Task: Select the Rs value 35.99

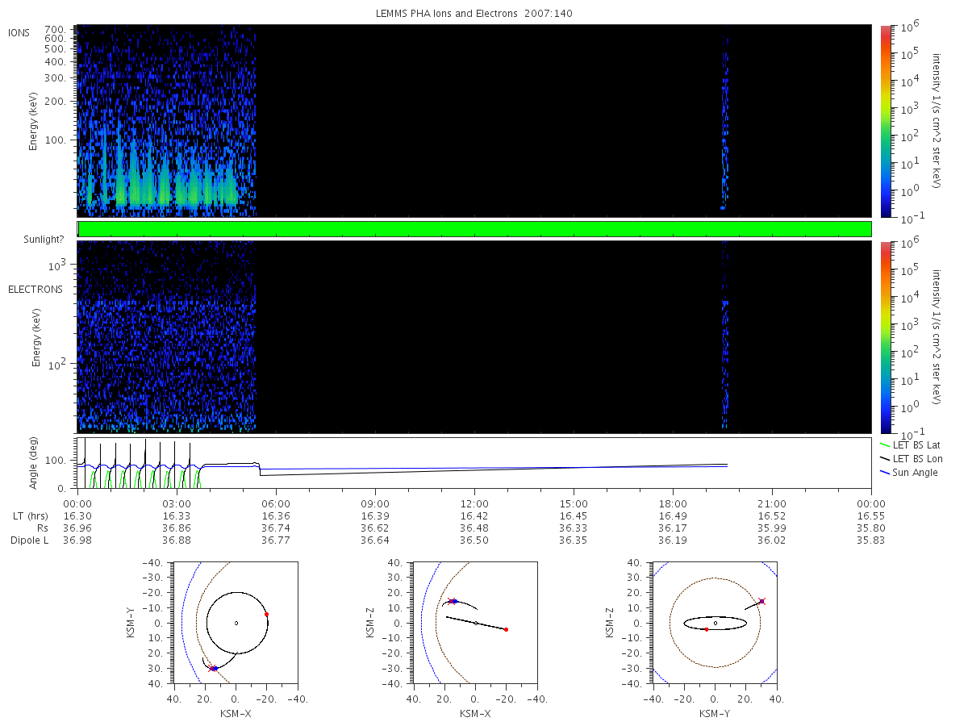Action: pos(772,528)
